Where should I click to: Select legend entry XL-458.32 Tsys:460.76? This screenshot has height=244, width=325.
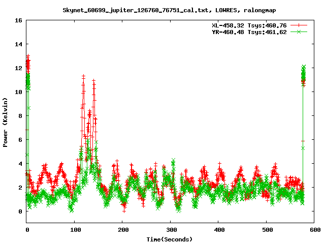pyautogui.click(x=249, y=25)
